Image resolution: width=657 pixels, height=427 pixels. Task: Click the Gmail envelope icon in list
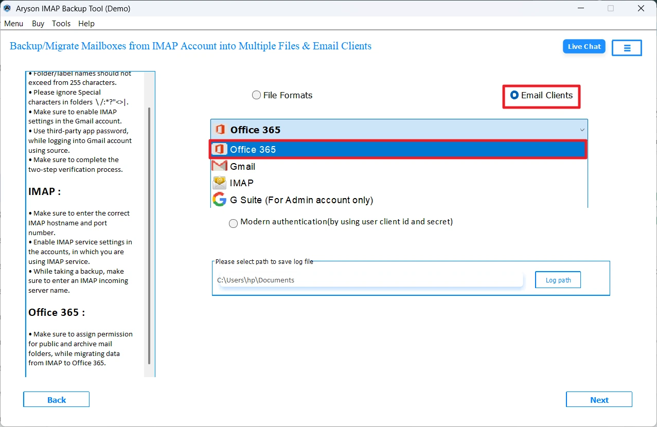pyautogui.click(x=220, y=166)
